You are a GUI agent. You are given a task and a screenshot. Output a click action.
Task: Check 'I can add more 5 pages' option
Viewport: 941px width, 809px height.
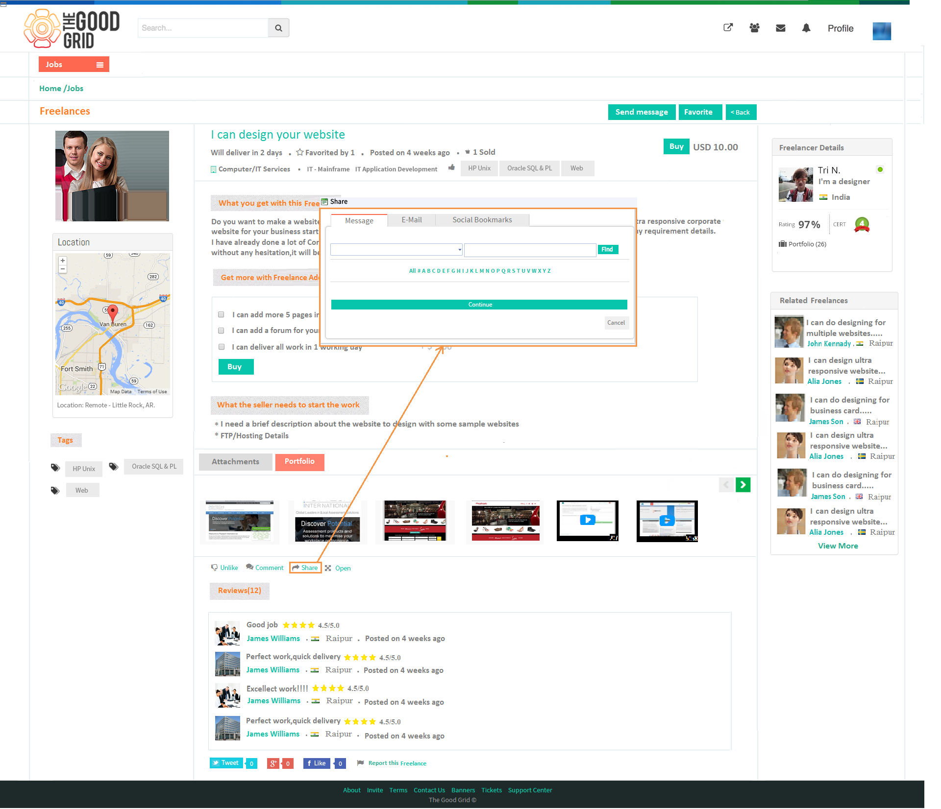coord(221,314)
